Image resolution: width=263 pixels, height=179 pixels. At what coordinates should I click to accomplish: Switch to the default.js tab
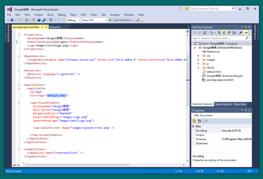pos(55,27)
